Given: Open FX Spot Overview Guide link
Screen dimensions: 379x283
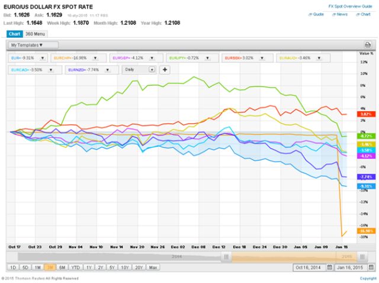Looking at the screenshot, I should pyautogui.click(x=350, y=7).
